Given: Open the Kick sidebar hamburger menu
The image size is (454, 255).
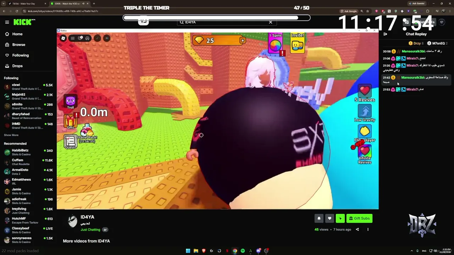Looking at the screenshot, I should click(7, 22).
